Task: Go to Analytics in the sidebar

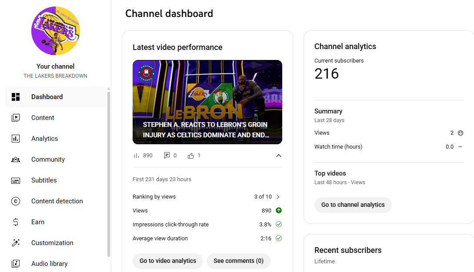Action: pos(56,139)
